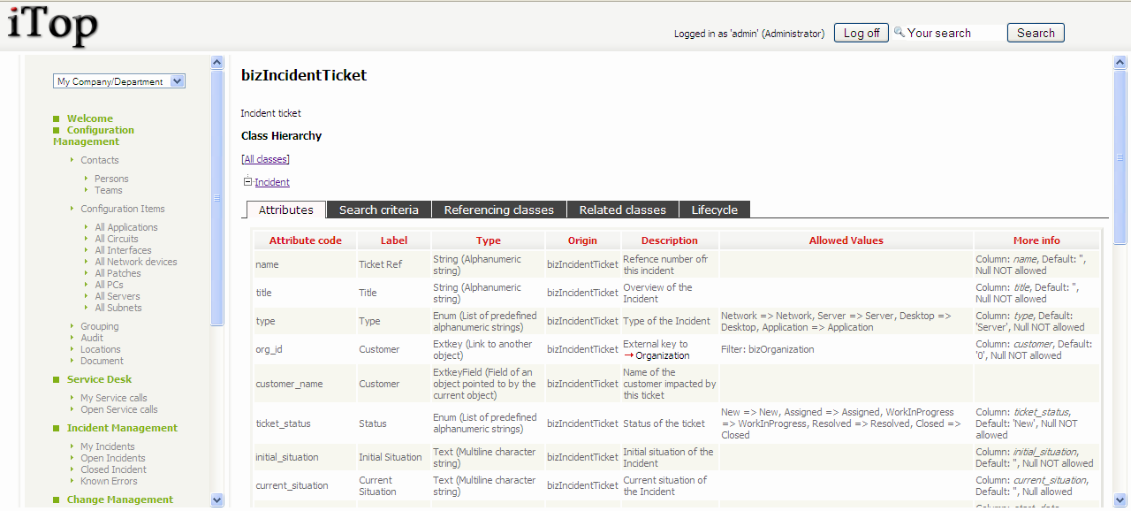Open Known Errors
Screen dimensions: 1131x511
coord(110,481)
